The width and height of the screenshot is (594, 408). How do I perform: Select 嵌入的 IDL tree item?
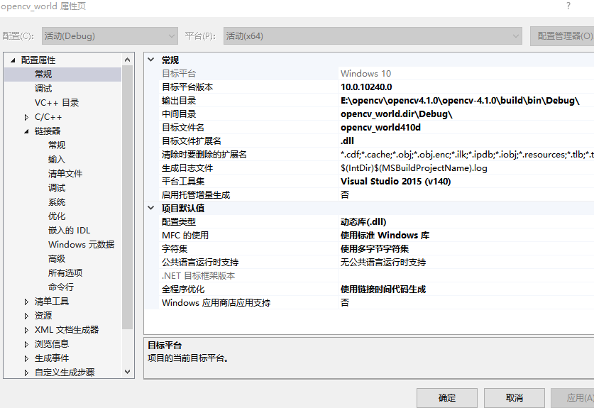coord(70,231)
